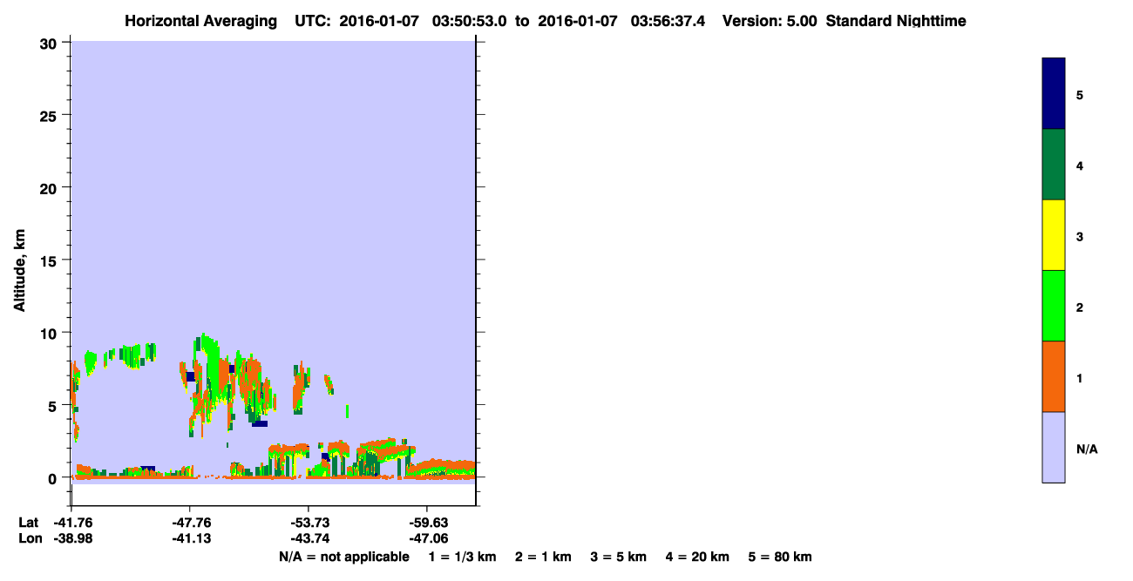Click the lavender N/A legend segment
Screen dimensions: 1133x581
click(1054, 447)
